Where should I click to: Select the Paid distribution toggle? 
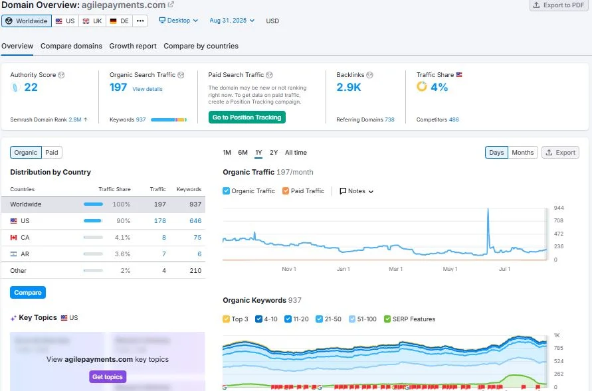52,152
